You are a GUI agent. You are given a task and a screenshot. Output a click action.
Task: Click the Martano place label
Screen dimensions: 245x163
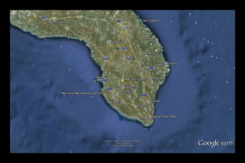(148, 53)
